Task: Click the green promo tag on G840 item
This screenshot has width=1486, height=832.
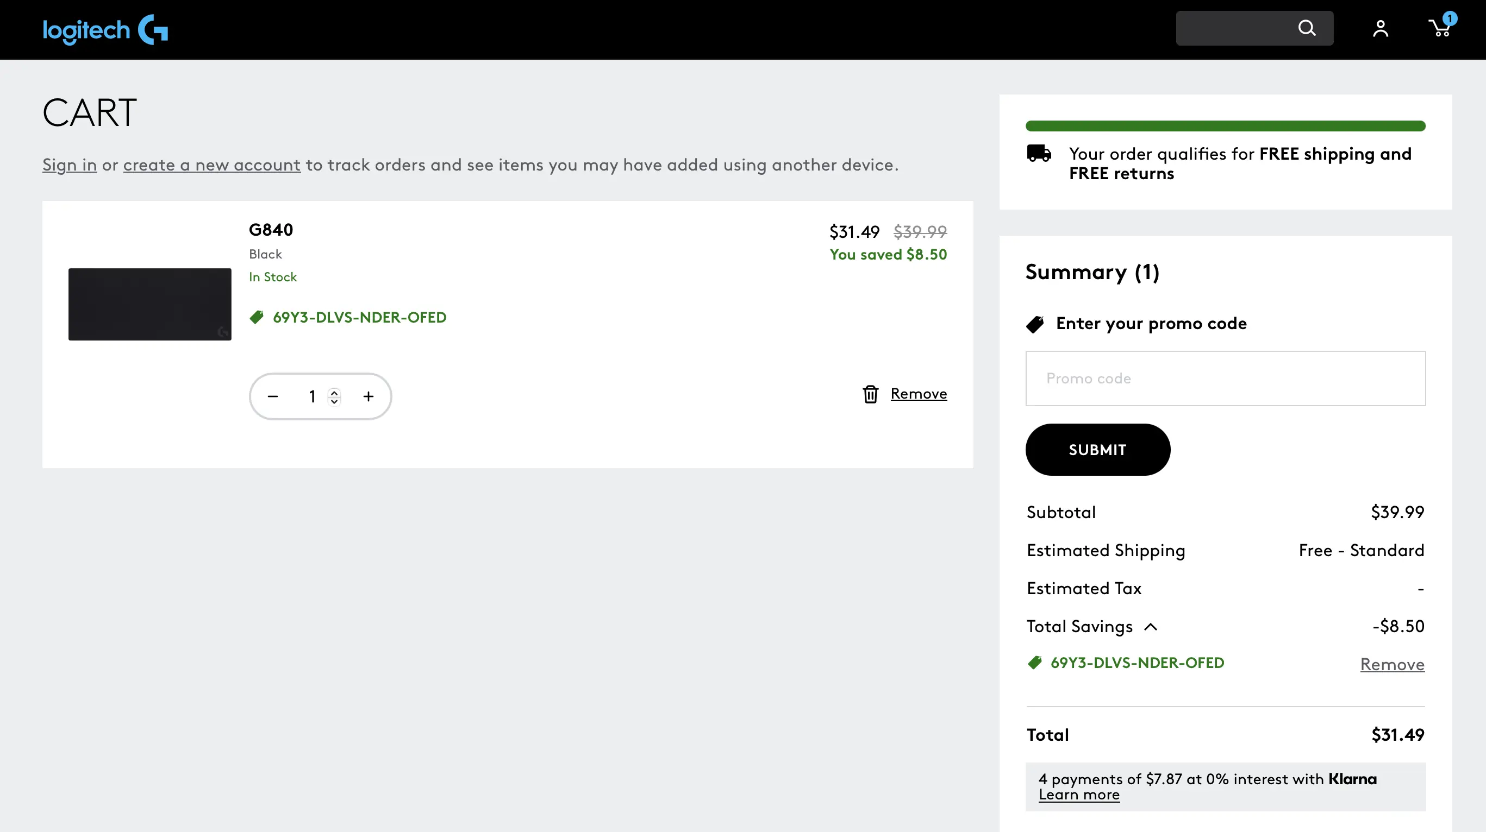Action: 257,317
